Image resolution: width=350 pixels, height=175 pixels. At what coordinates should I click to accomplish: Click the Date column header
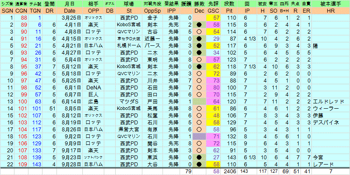pyautogui.click(x=70, y=10)
